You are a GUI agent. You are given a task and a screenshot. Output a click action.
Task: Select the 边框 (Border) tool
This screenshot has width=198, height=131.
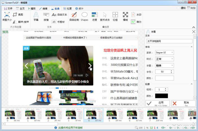[115, 16]
